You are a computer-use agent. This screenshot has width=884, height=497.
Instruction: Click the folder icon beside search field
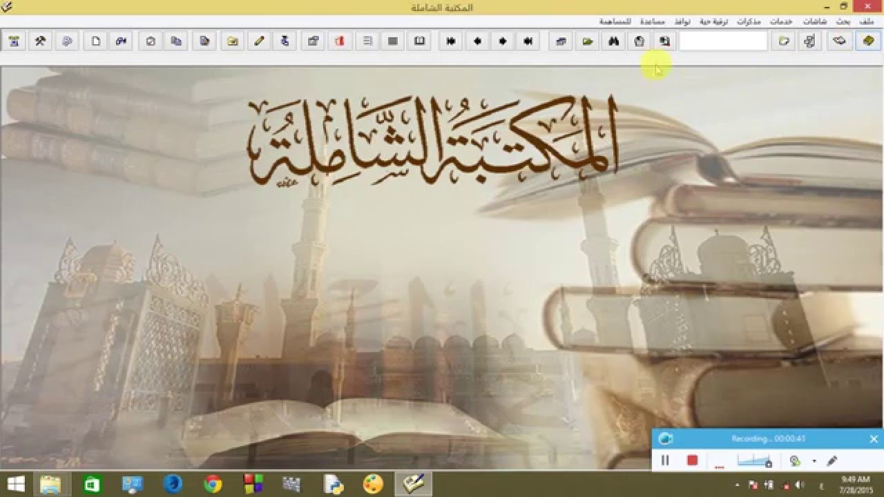(x=784, y=41)
